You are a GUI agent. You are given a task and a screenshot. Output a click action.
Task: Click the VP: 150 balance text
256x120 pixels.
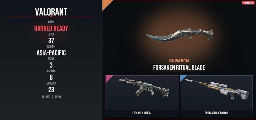click(46, 97)
